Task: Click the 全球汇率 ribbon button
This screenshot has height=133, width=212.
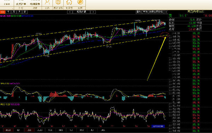Action: click(21, 4)
